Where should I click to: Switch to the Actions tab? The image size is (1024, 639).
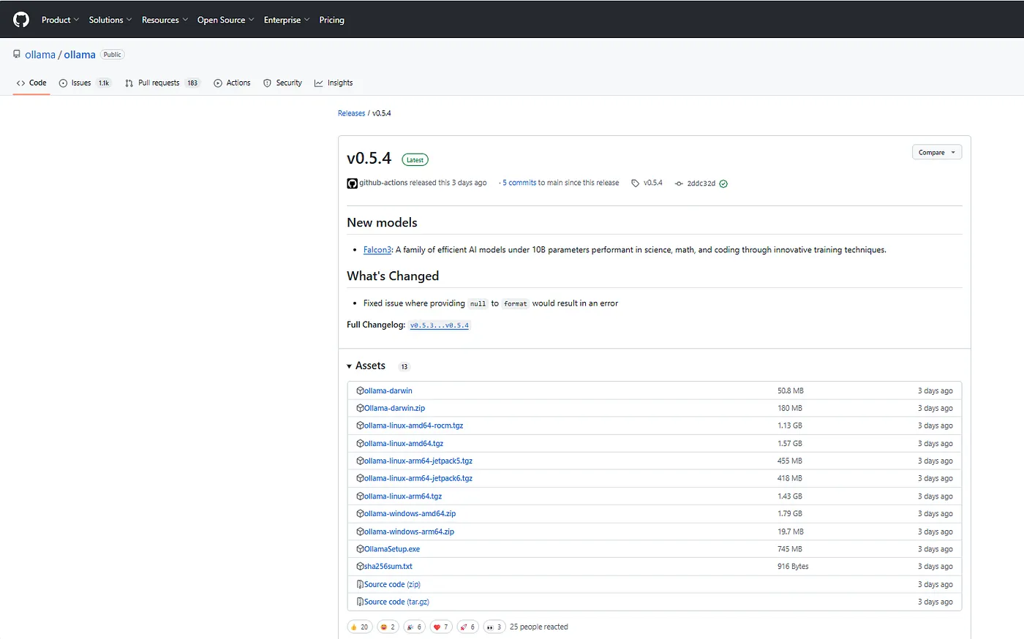pos(232,83)
